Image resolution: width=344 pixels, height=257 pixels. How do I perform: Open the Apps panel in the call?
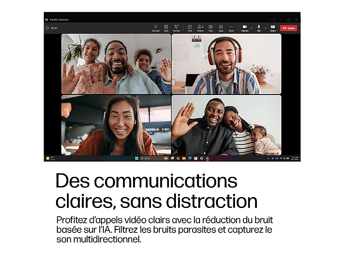click(x=221, y=28)
